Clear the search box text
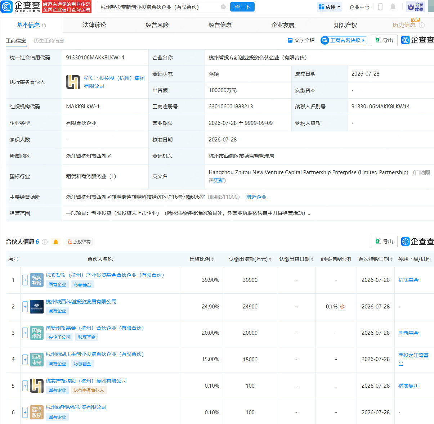 click(x=223, y=7)
